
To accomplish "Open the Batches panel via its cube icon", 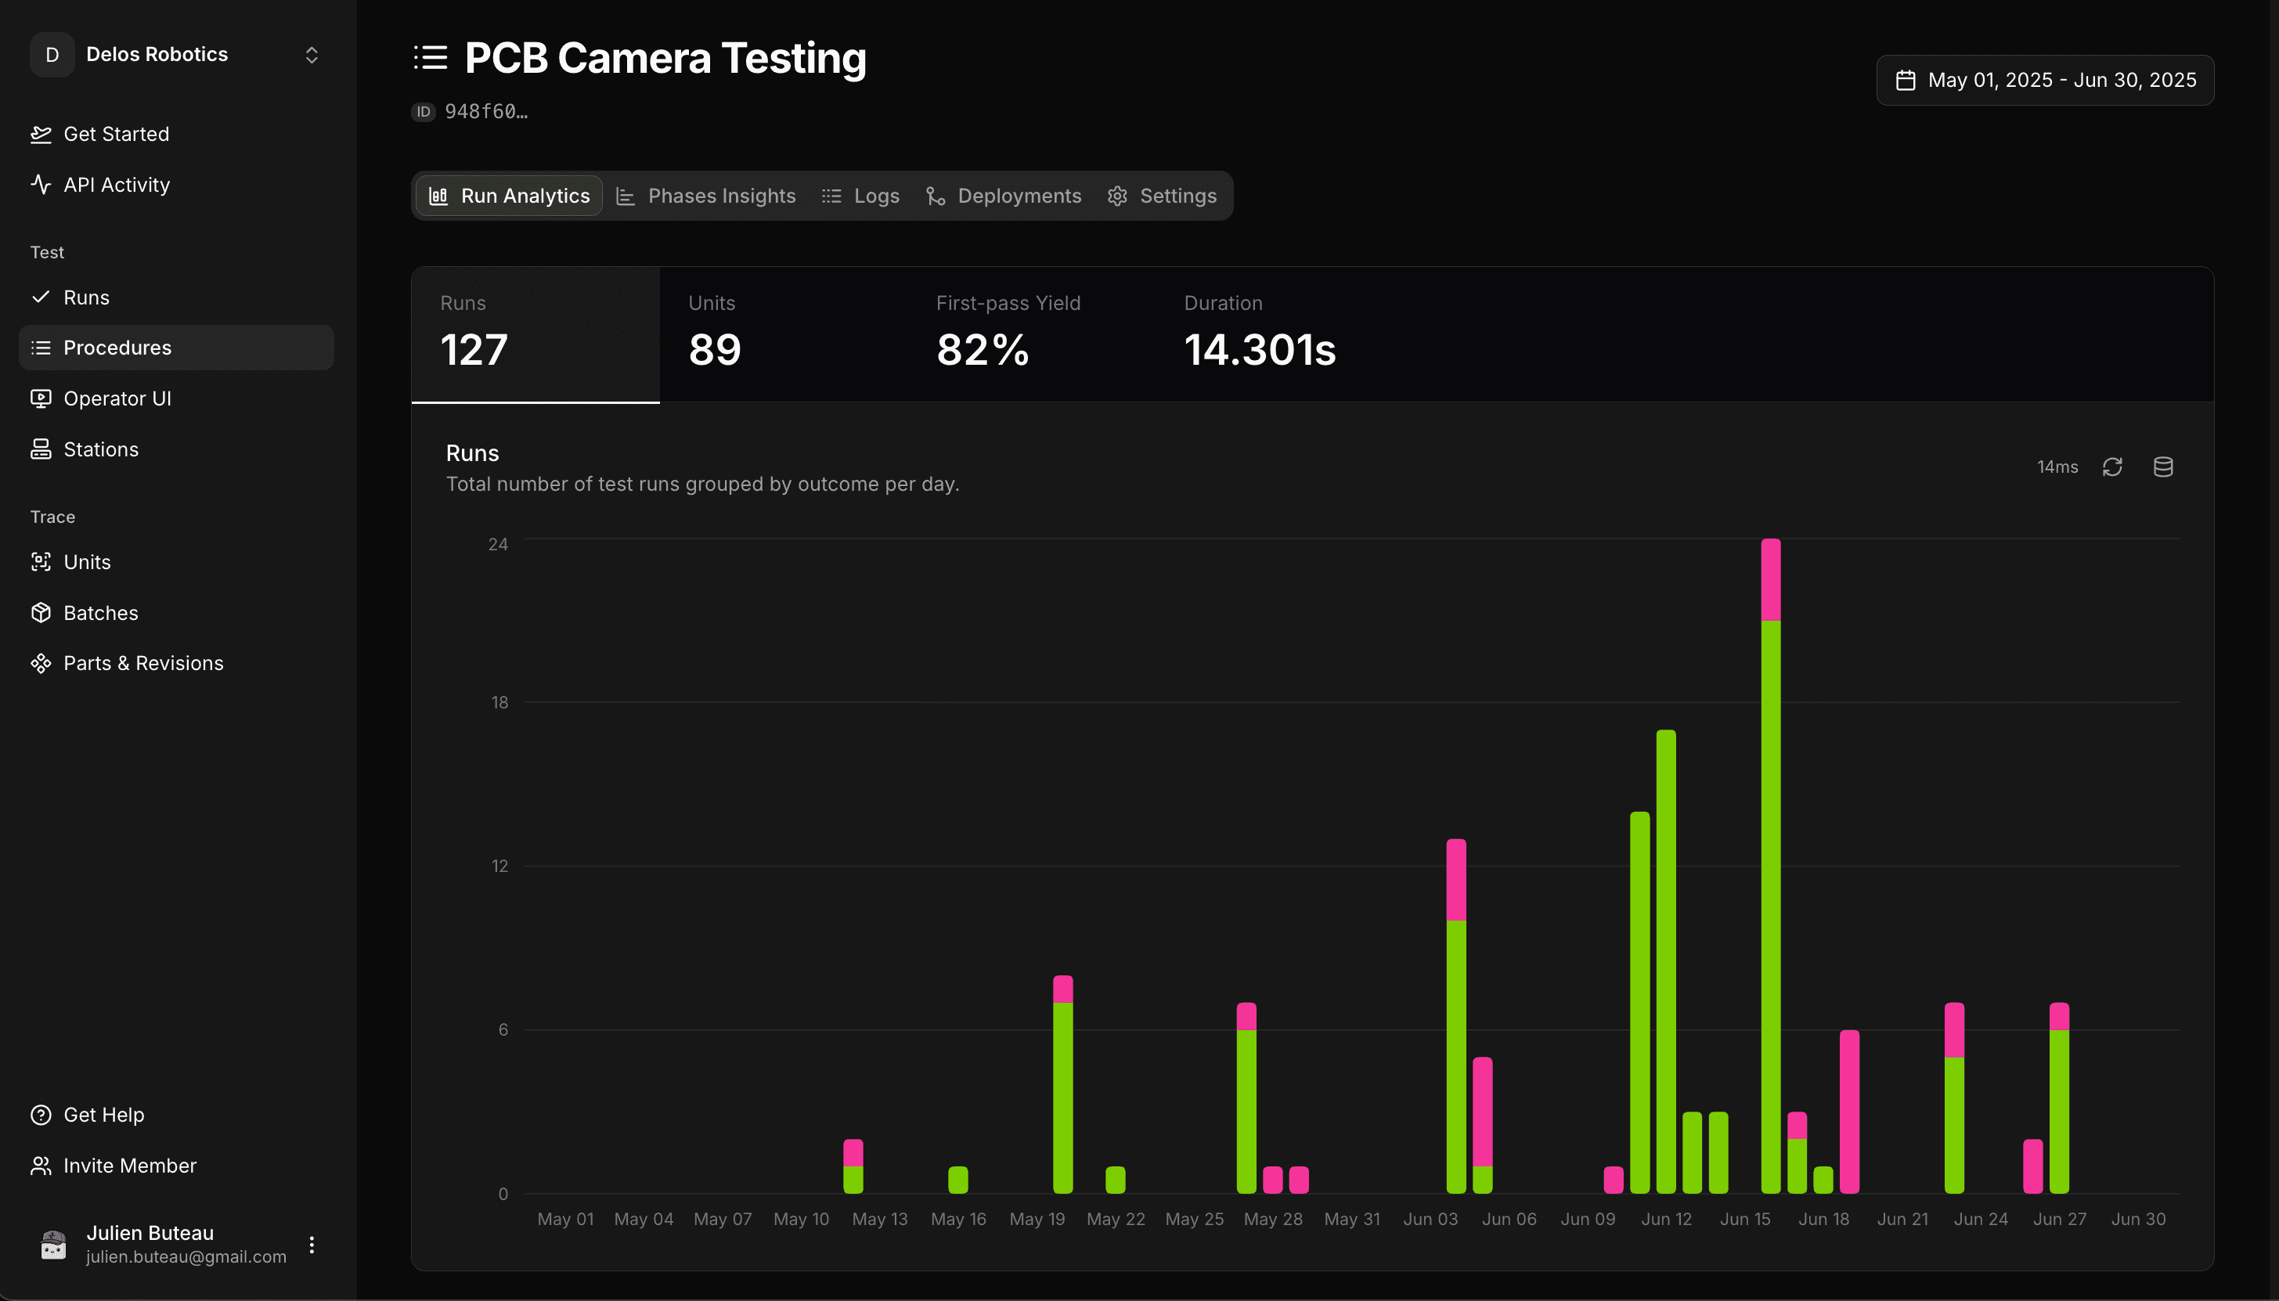I will click(x=41, y=612).
